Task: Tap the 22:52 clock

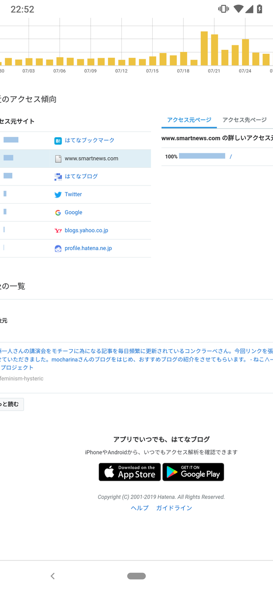Action: click(23, 9)
